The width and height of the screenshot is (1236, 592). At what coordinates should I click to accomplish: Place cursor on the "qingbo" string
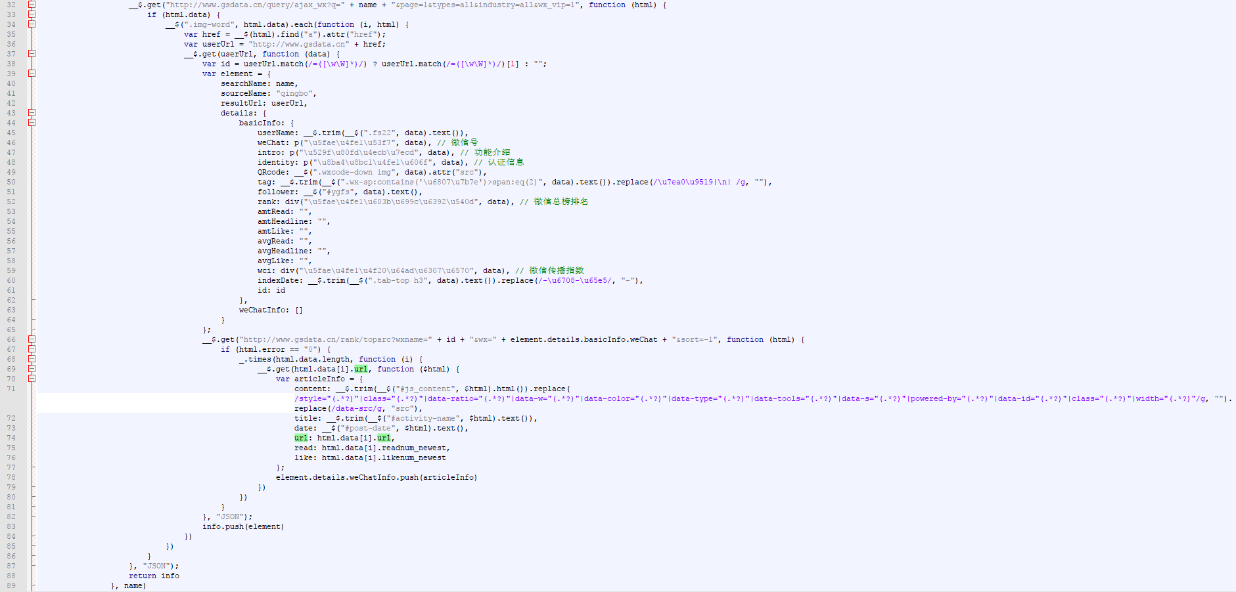(x=294, y=93)
